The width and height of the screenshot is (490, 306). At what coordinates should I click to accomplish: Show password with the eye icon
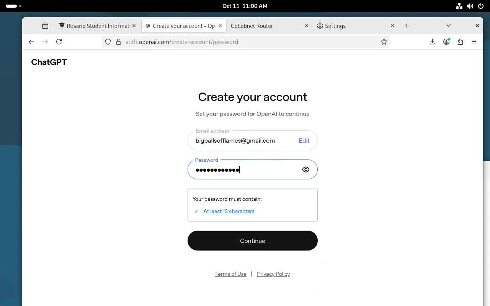pyautogui.click(x=305, y=169)
